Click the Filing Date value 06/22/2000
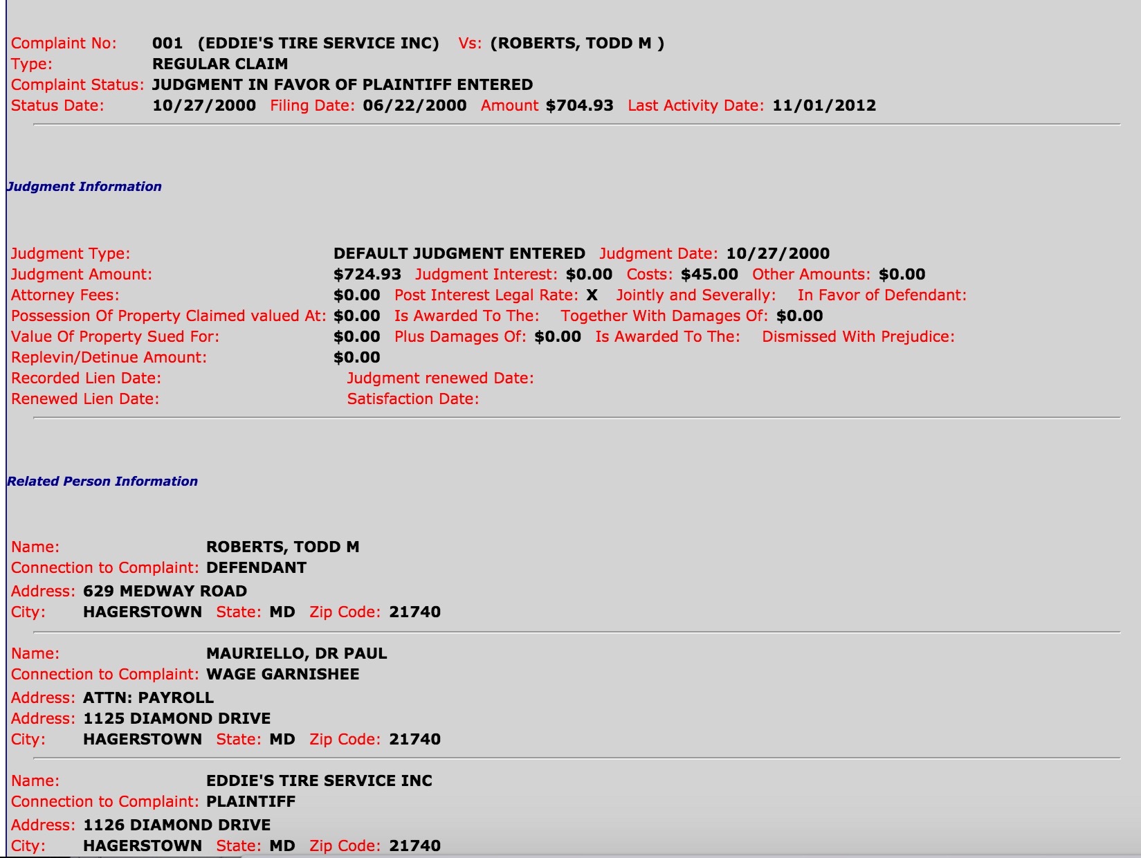This screenshot has height=858, width=1141. point(414,105)
